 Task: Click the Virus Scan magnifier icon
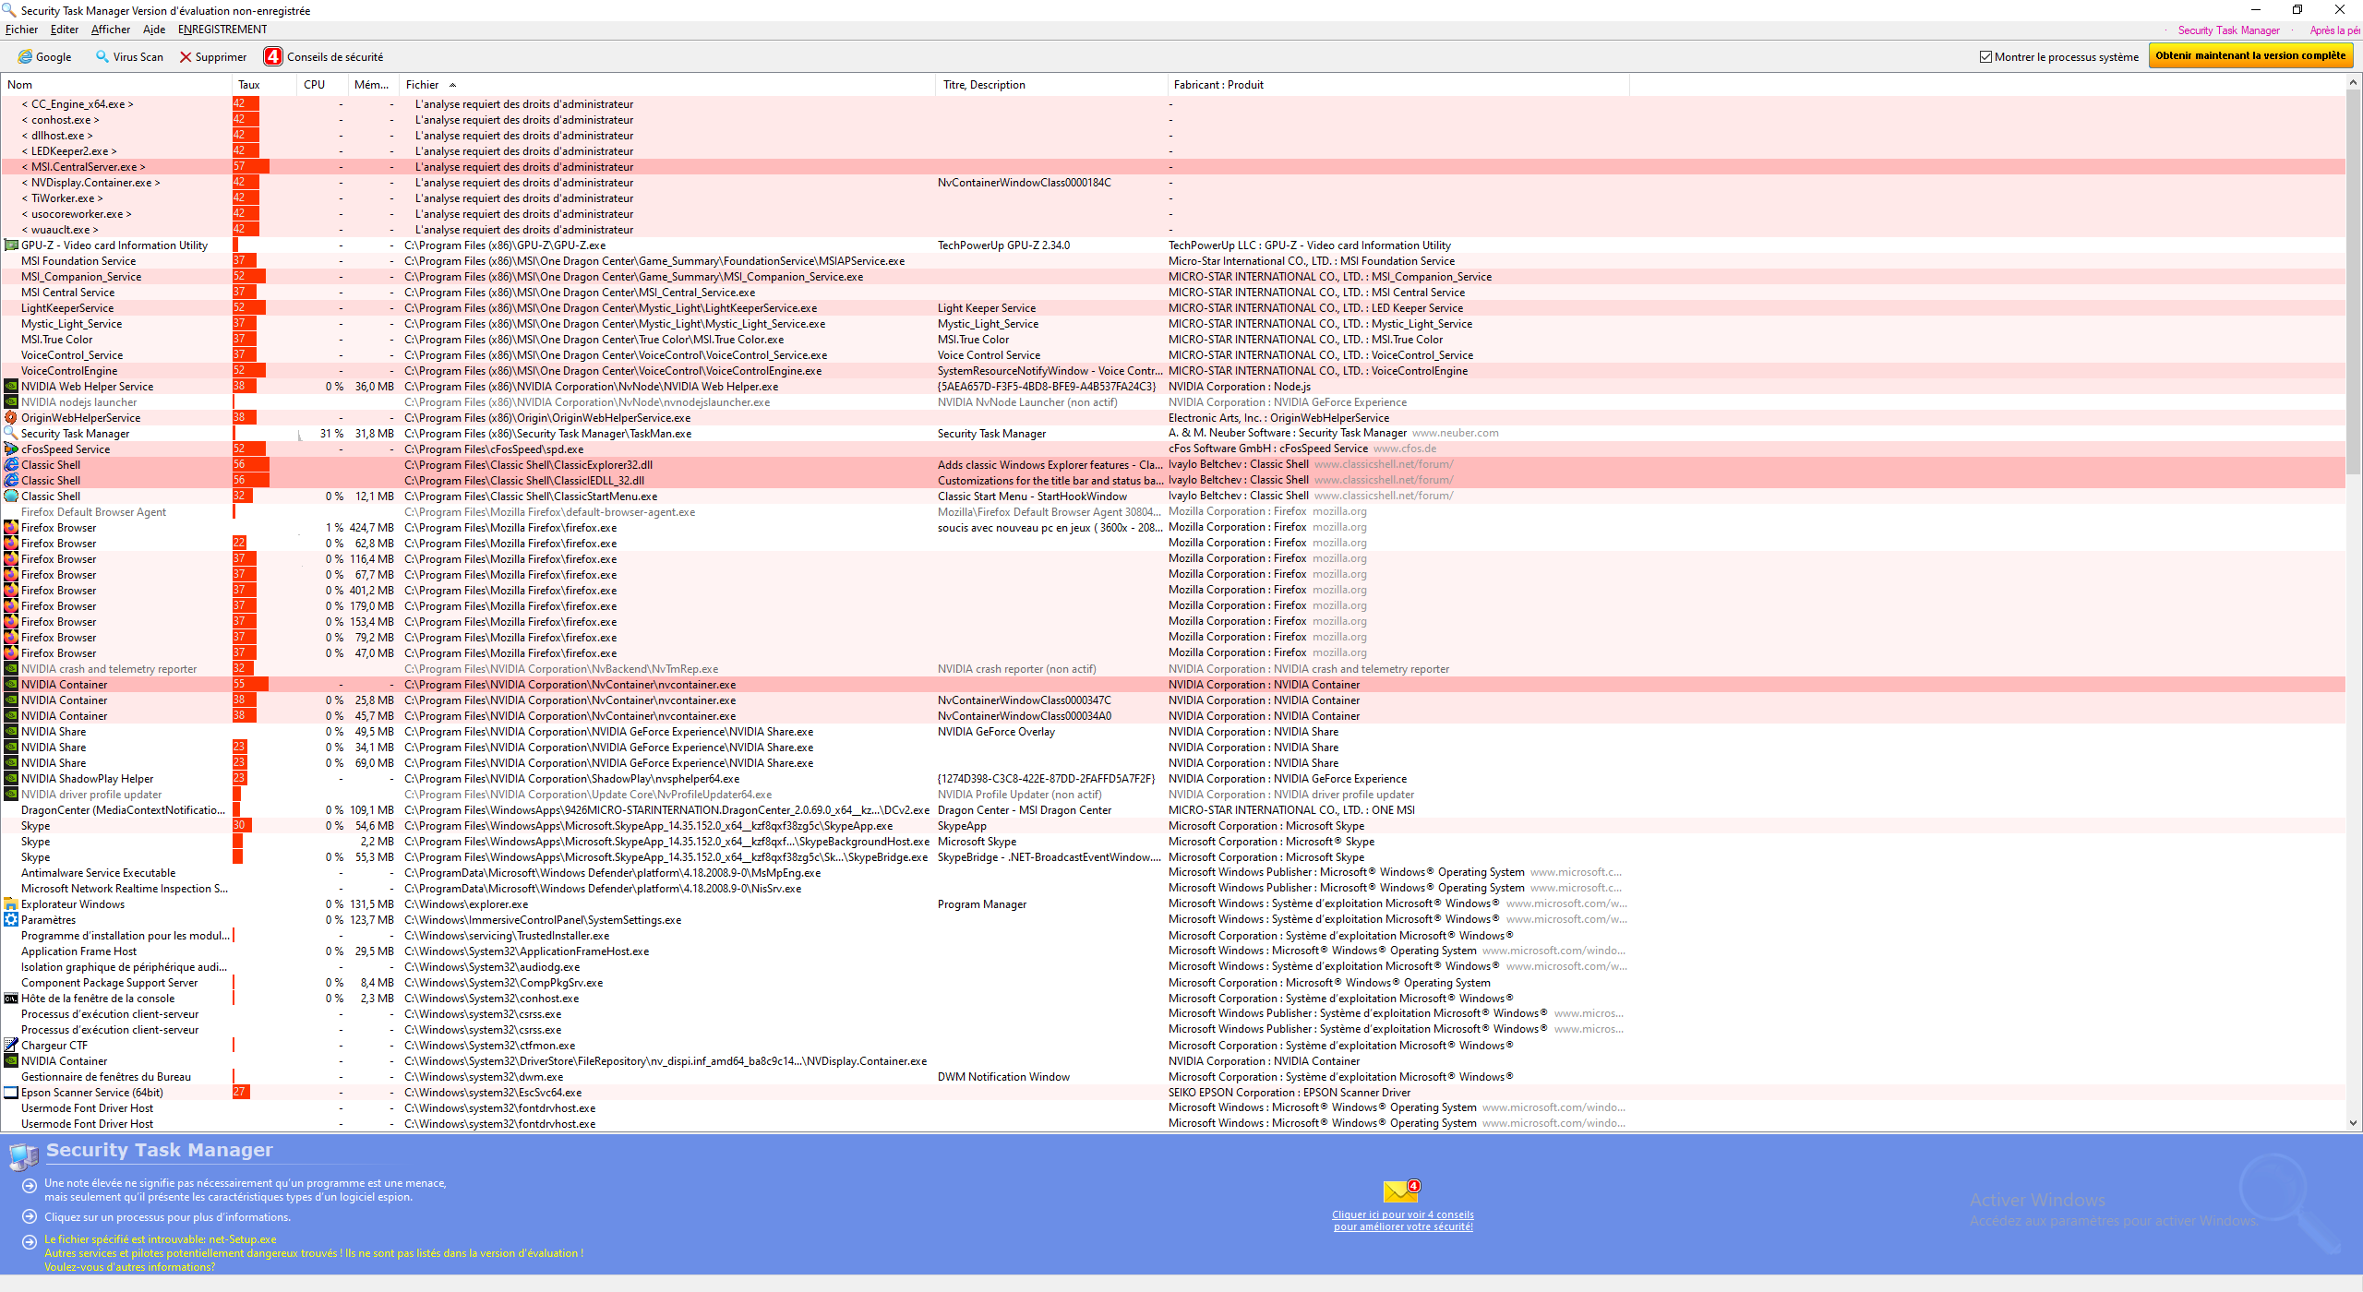[102, 57]
